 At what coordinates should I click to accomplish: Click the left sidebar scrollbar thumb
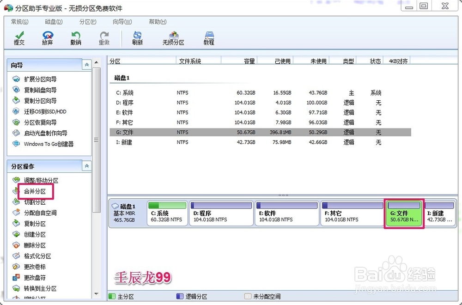coord(97,140)
